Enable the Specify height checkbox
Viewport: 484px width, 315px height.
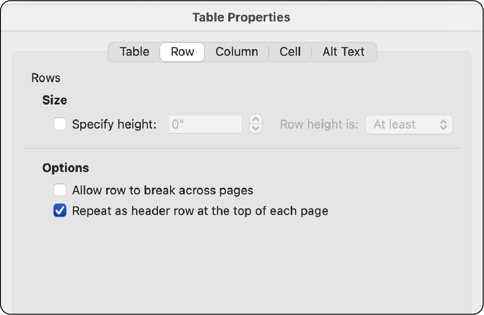pos(60,125)
